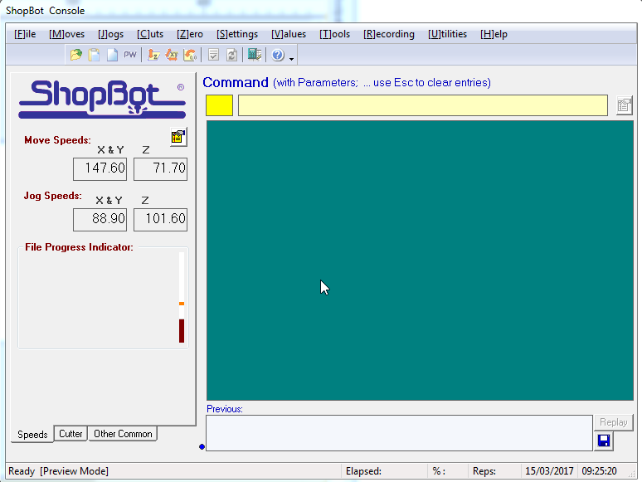Click the 15/03/2017 date in status bar
This screenshot has width=642, height=482.
pyautogui.click(x=549, y=471)
